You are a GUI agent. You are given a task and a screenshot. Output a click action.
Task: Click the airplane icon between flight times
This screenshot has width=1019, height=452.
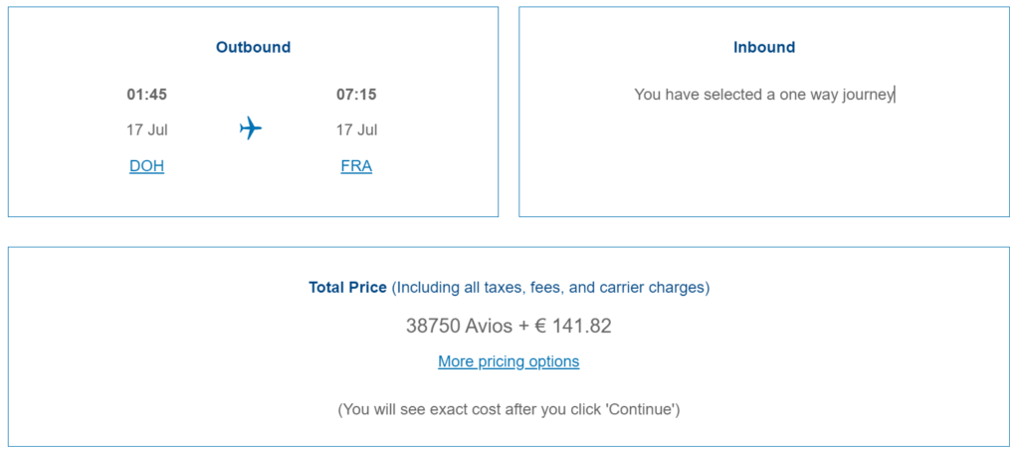pyautogui.click(x=251, y=128)
